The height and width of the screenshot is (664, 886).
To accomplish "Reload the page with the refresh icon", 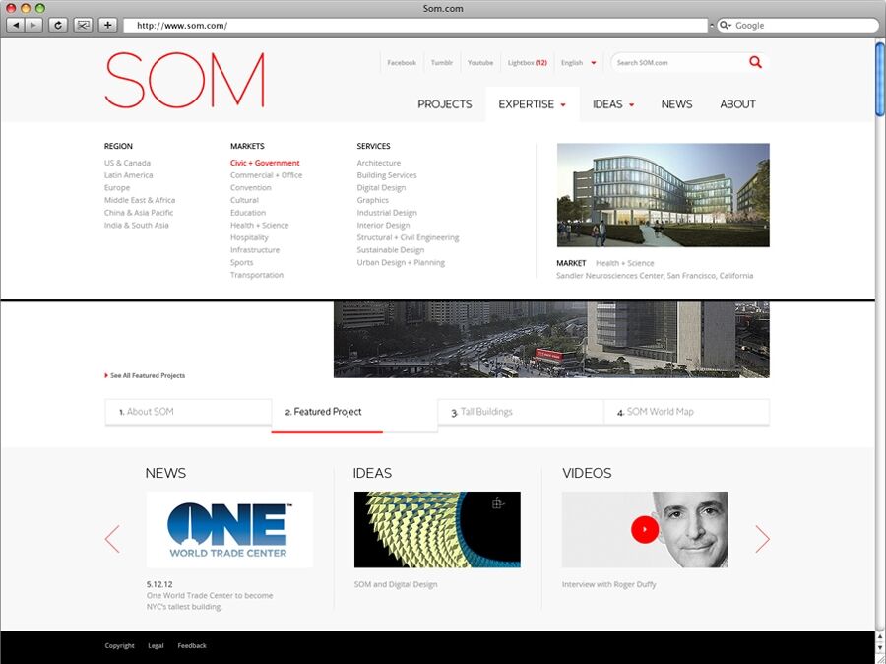I will tap(58, 25).
